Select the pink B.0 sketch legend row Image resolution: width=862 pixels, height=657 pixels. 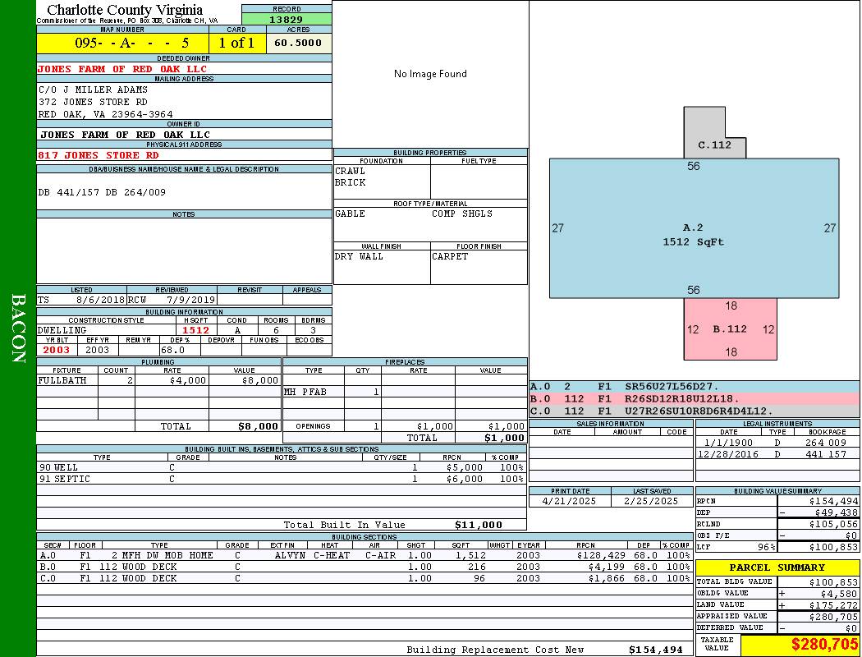tap(694, 398)
